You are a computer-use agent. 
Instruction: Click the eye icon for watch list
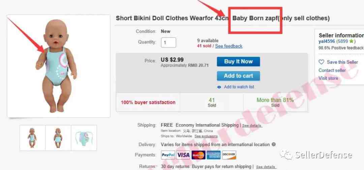pos(219,87)
